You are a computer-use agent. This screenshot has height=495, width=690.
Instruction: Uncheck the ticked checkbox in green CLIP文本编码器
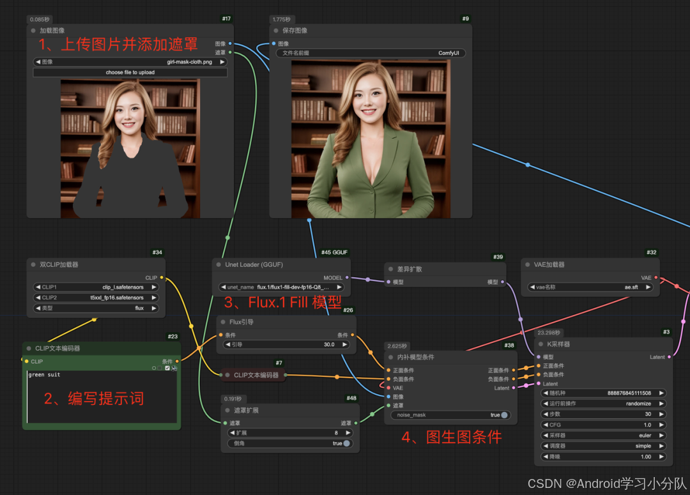point(167,368)
